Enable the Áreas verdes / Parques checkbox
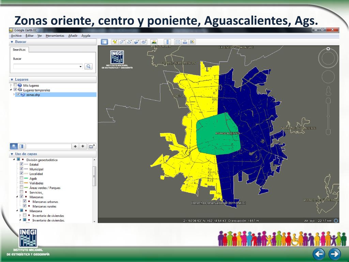Screen dimensions: 349x262 [21, 187]
